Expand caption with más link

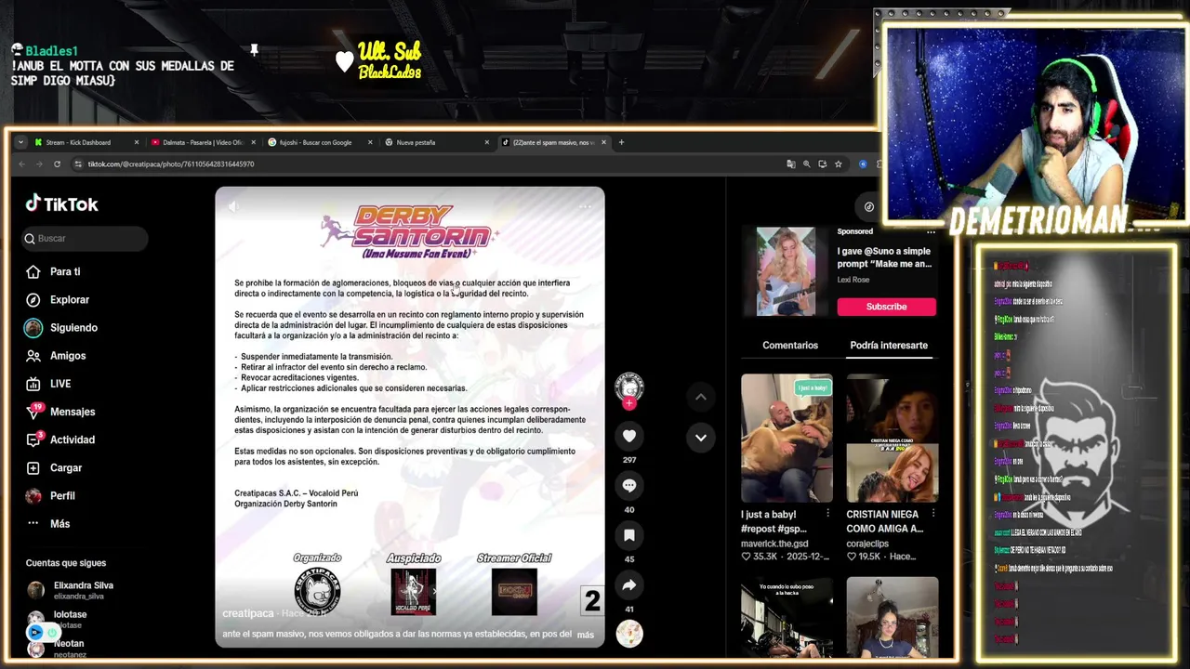click(585, 635)
